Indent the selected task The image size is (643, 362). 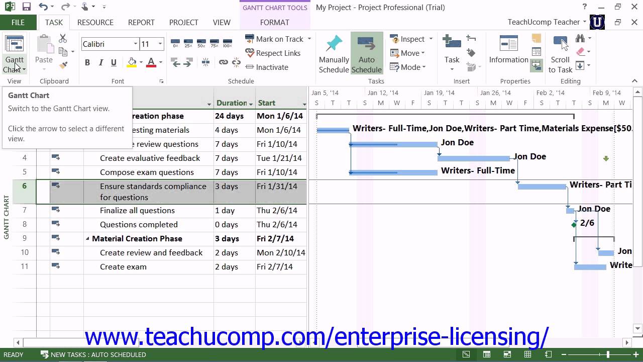click(x=188, y=62)
